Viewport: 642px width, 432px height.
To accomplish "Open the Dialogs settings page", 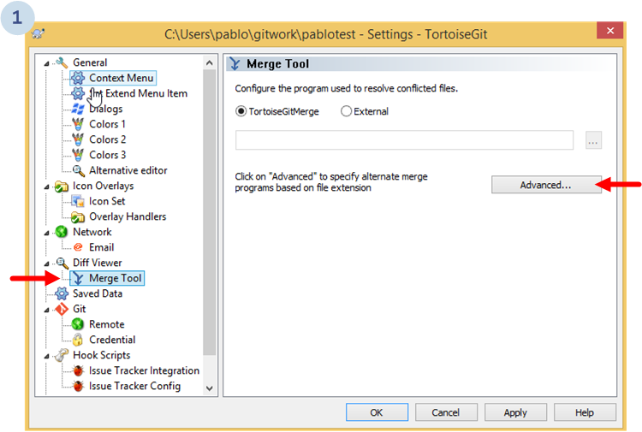I will click(x=105, y=109).
